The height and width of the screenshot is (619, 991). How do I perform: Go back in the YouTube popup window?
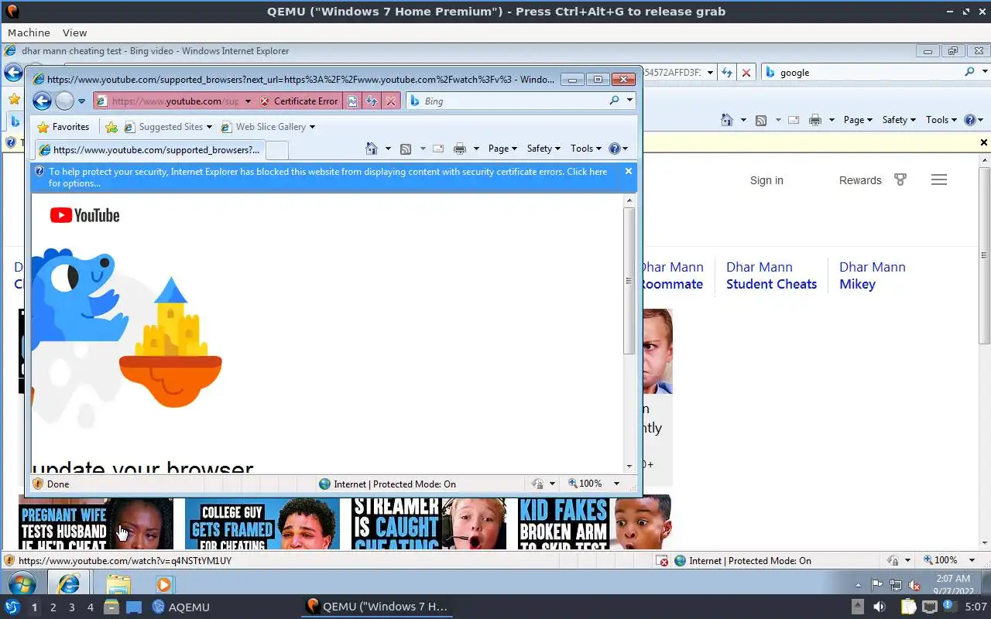point(42,101)
